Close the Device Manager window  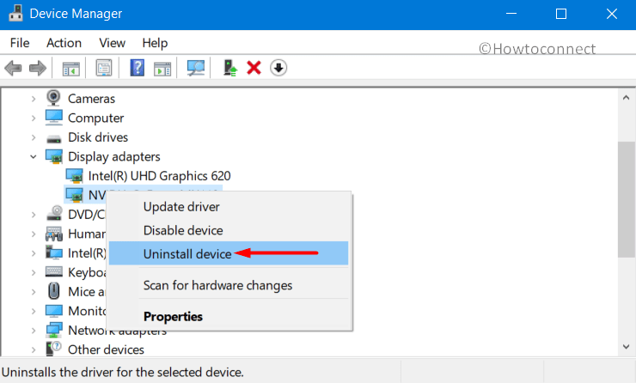612,14
